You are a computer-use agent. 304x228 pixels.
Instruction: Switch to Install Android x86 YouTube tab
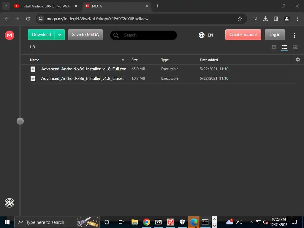pos(46,6)
